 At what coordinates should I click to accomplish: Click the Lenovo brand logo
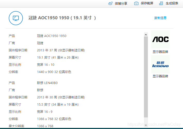[160, 64]
